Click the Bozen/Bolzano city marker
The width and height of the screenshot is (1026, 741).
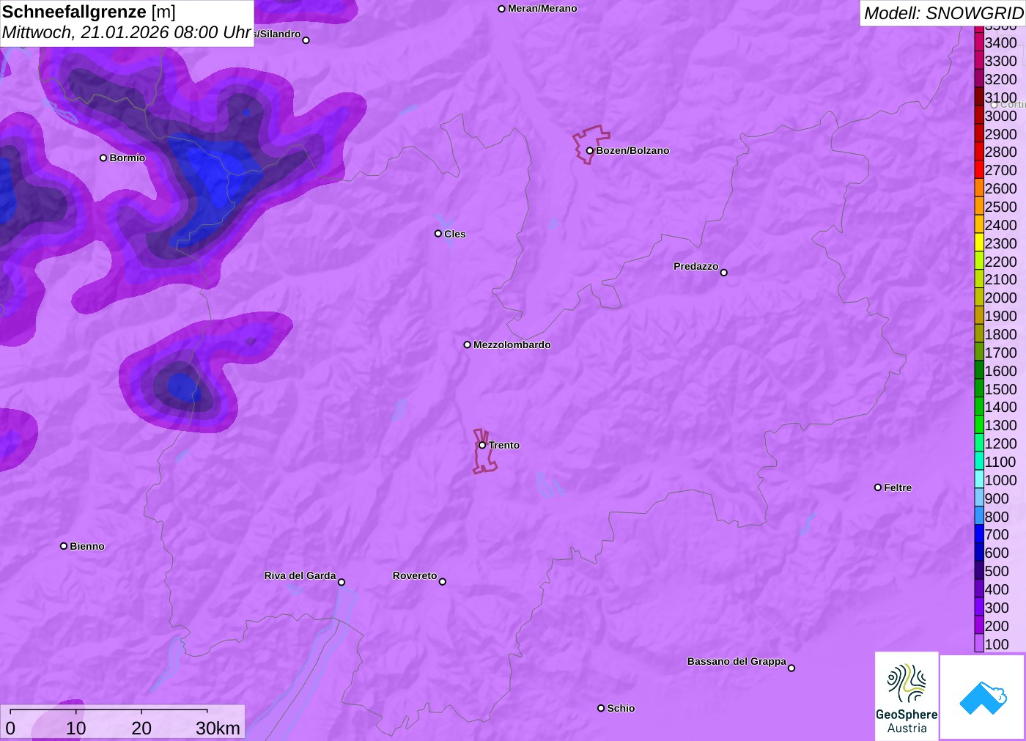pos(589,151)
